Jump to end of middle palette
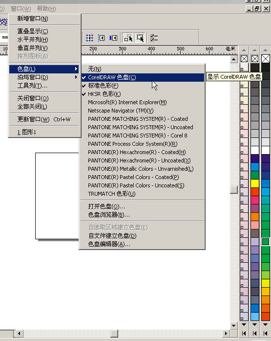The image size is (271, 341). click(x=255, y=333)
